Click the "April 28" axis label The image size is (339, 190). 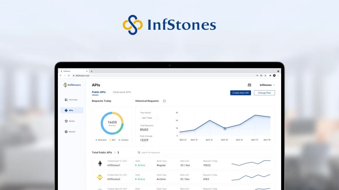(x=267, y=140)
